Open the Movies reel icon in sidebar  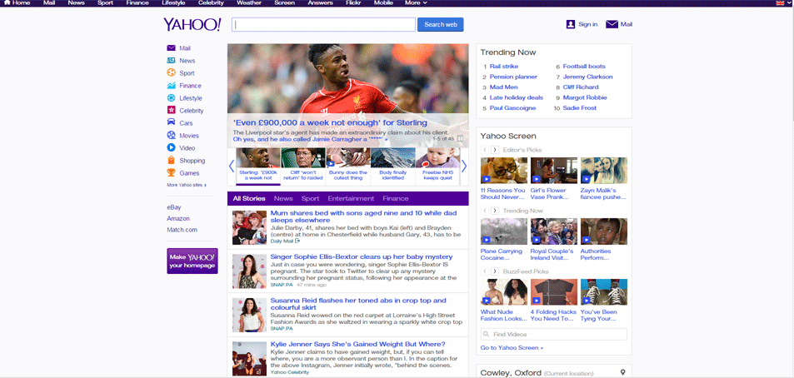tap(171, 136)
